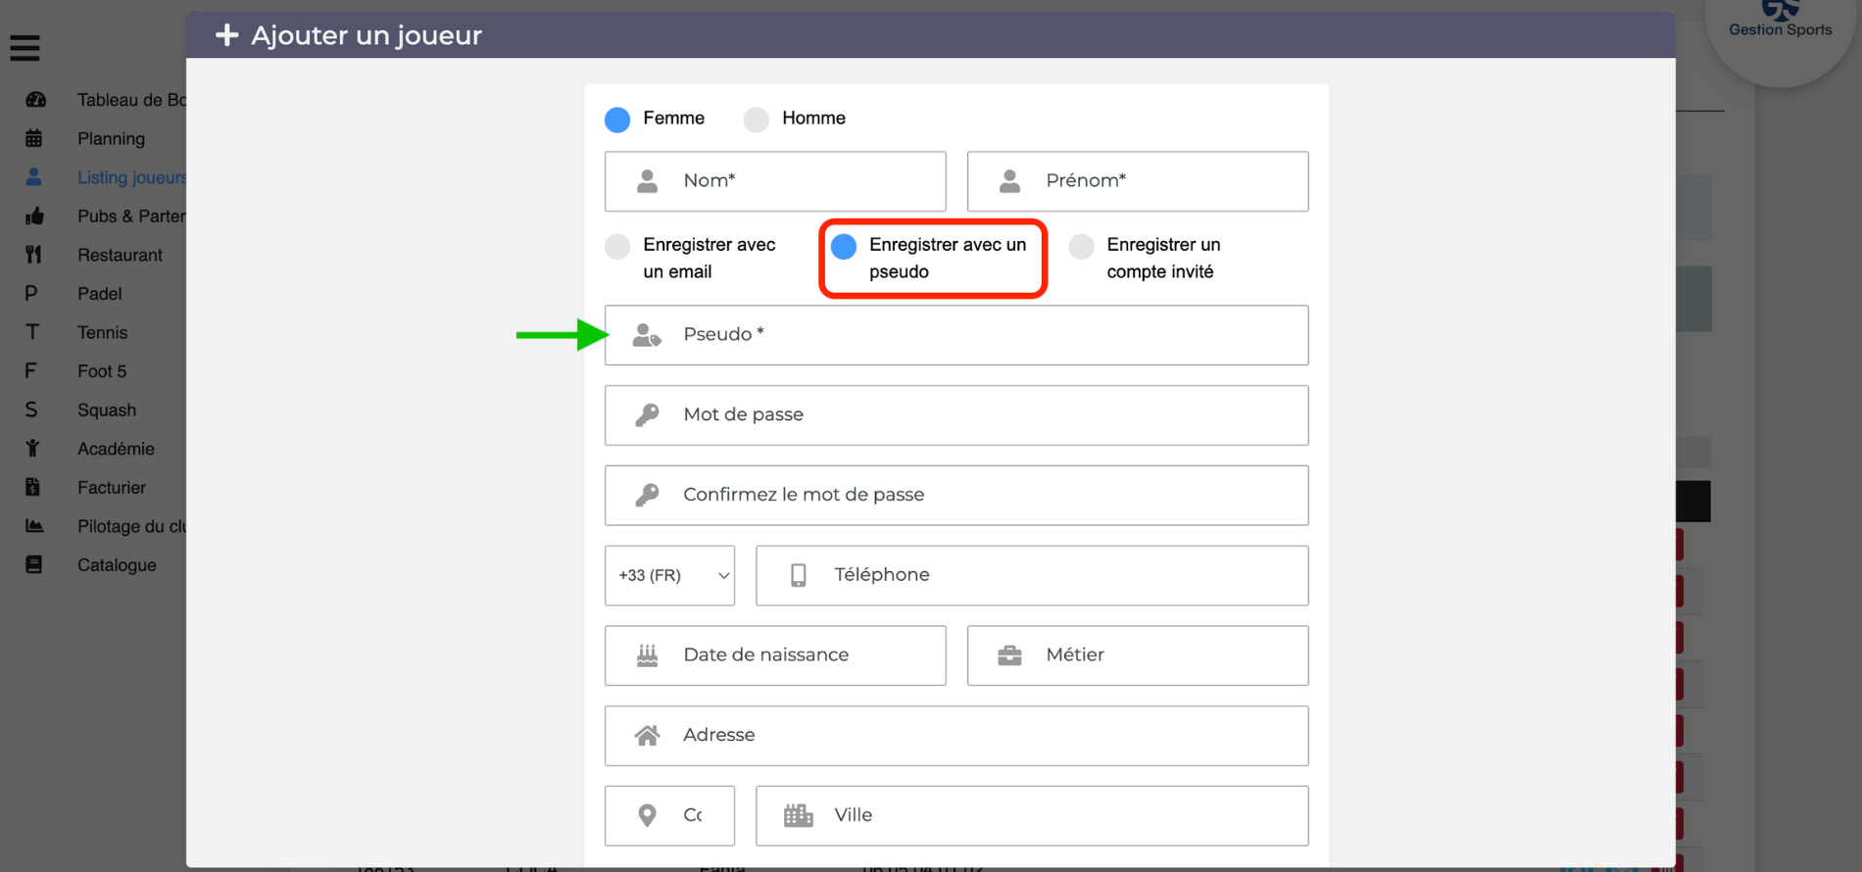The width and height of the screenshot is (1862, 872).
Task: Click the Facturier invoice icon
Action: click(x=32, y=487)
